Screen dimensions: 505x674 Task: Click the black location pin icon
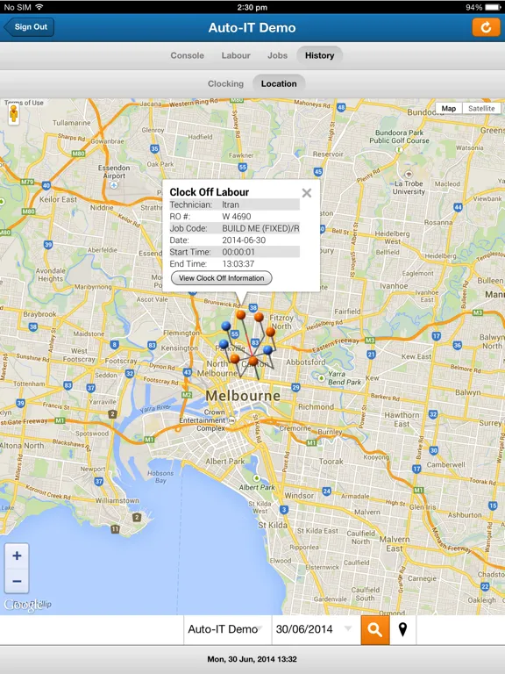pos(402,630)
